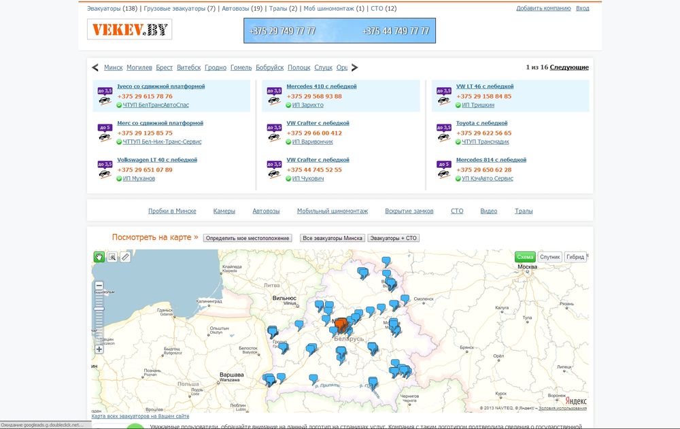Image resolution: width=680 pixels, height=429 pixels.
Task: Select city Гомель
Action: coord(241,67)
